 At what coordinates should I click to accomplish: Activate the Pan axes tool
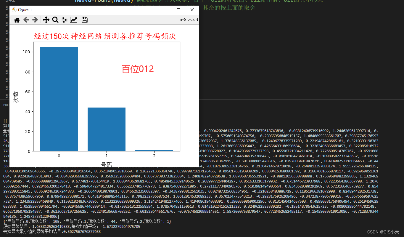tap(46, 20)
